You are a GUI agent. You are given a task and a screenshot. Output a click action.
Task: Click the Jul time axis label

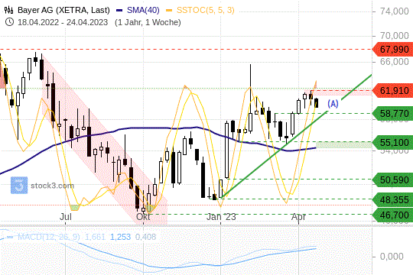(x=66, y=217)
